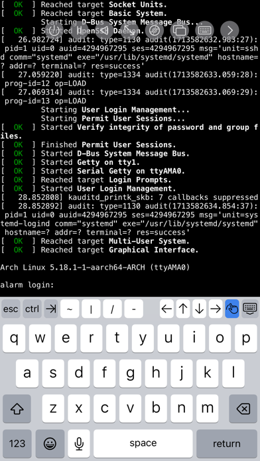Tap the w key
The height and width of the screenshot is (461, 260).
point(40,338)
